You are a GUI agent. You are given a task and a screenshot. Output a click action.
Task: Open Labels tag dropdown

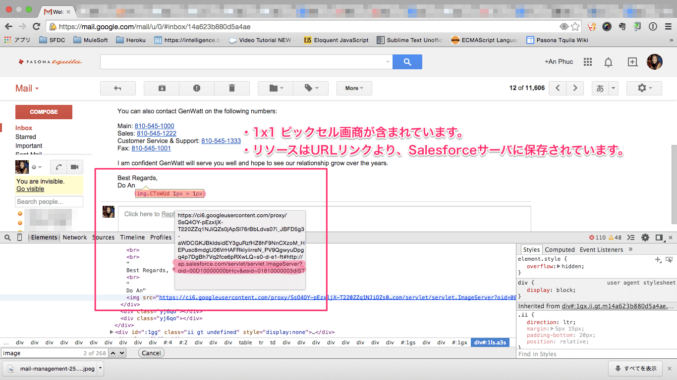(311, 88)
